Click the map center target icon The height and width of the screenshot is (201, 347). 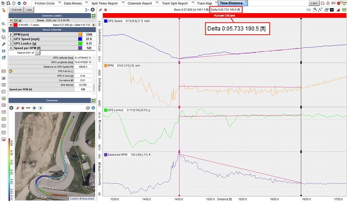tap(34, 108)
